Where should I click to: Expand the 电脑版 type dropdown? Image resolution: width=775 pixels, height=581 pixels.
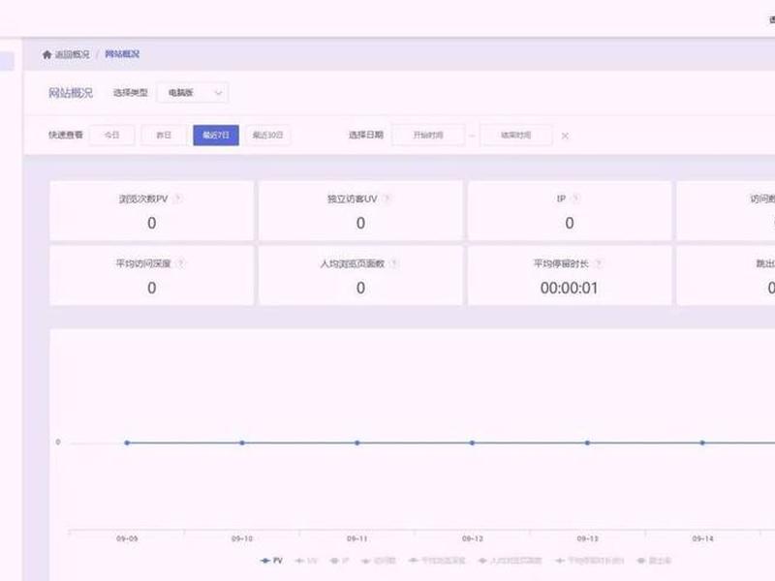(193, 92)
